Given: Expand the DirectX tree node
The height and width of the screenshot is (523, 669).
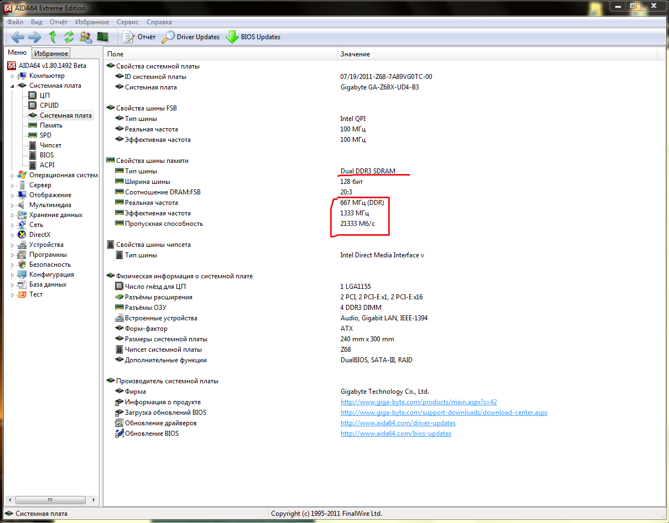Looking at the screenshot, I should [12, 235].
